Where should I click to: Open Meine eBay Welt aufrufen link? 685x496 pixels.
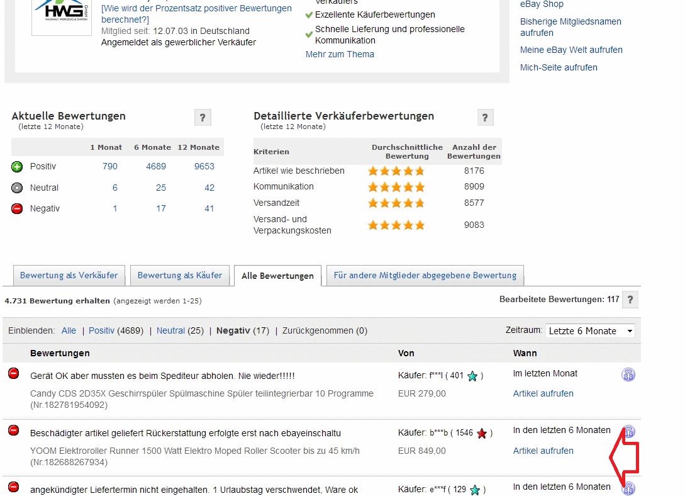(x=571, y=50)
